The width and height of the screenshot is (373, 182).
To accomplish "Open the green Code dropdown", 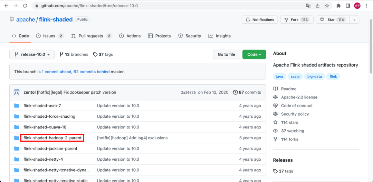I will [254, 54].
